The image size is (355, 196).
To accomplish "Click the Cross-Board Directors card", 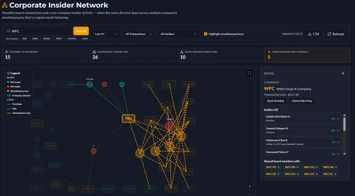I will (220, 55).
